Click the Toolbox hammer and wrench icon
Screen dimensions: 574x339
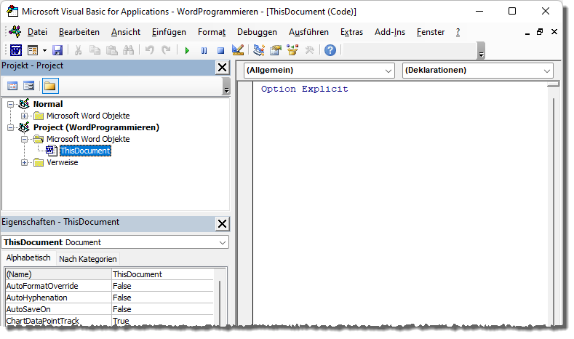coord(310,50)
